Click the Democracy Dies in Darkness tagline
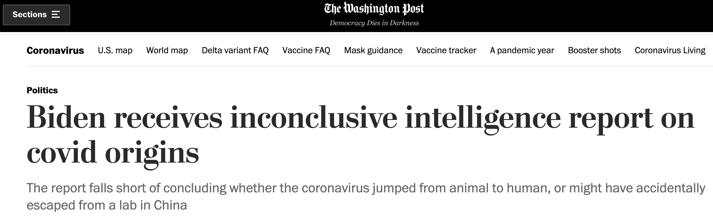Viewport: 713px width, 217px height. point(374,23)
